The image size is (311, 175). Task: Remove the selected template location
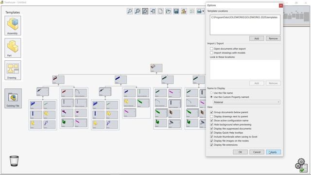(273, 38)
